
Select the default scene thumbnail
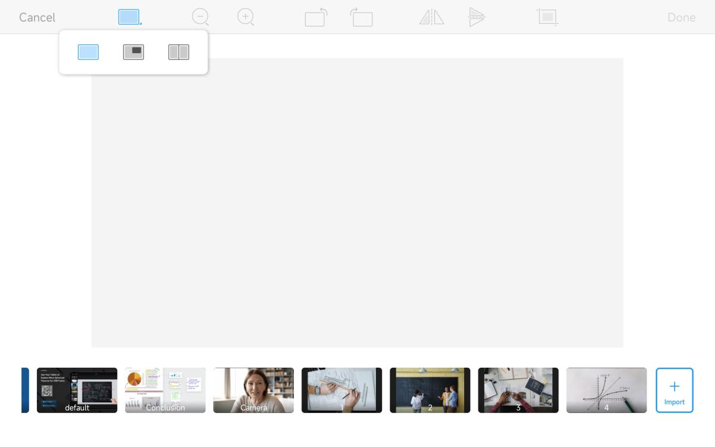(77, 390)
